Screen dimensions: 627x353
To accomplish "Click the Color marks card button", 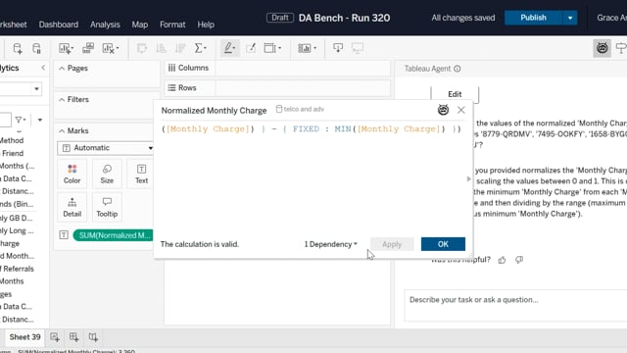I will point(72,175).
